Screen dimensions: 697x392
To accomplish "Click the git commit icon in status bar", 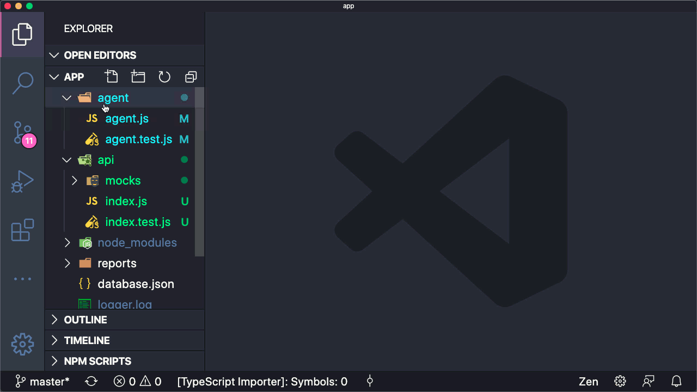I will click(370, 382).
